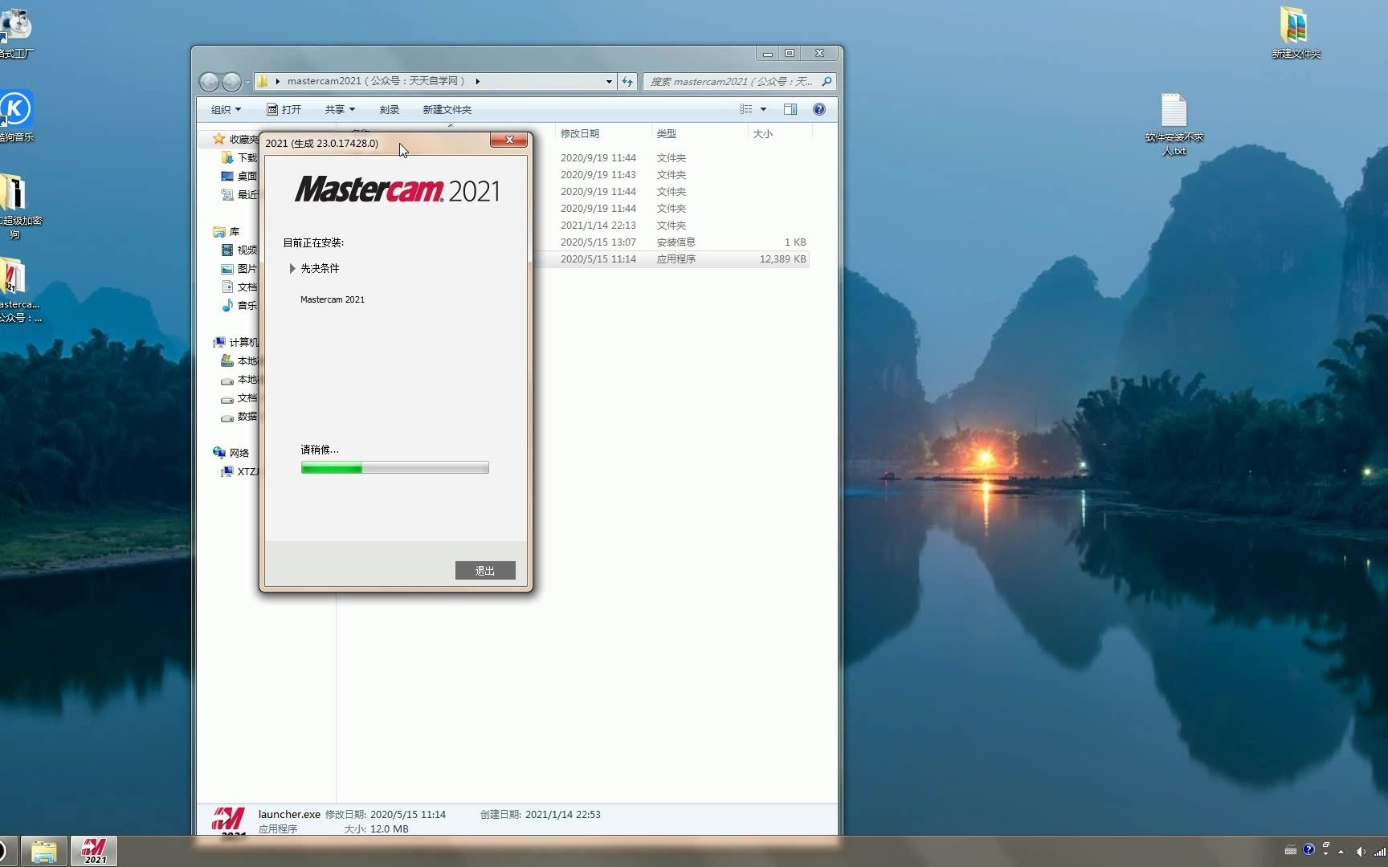Click the network signal tray icon
Viewport: 1388px width, 867px height.
(1380, 851)
